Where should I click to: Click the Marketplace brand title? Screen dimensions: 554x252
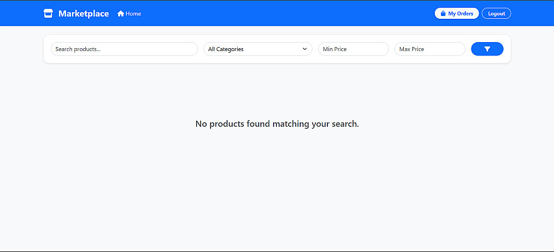click(x=84, y=14)
